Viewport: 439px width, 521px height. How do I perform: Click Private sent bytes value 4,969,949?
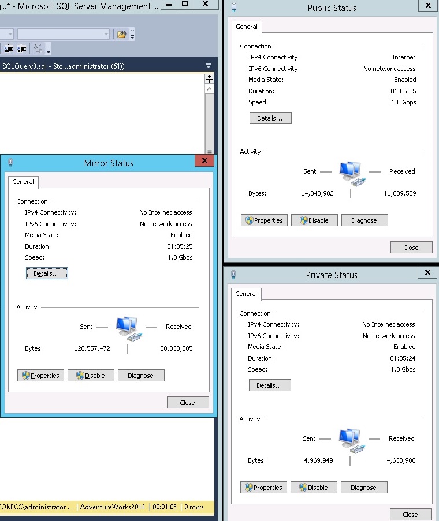click(318, 460)
